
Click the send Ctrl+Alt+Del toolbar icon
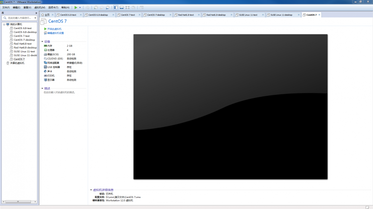click(87, 8)
